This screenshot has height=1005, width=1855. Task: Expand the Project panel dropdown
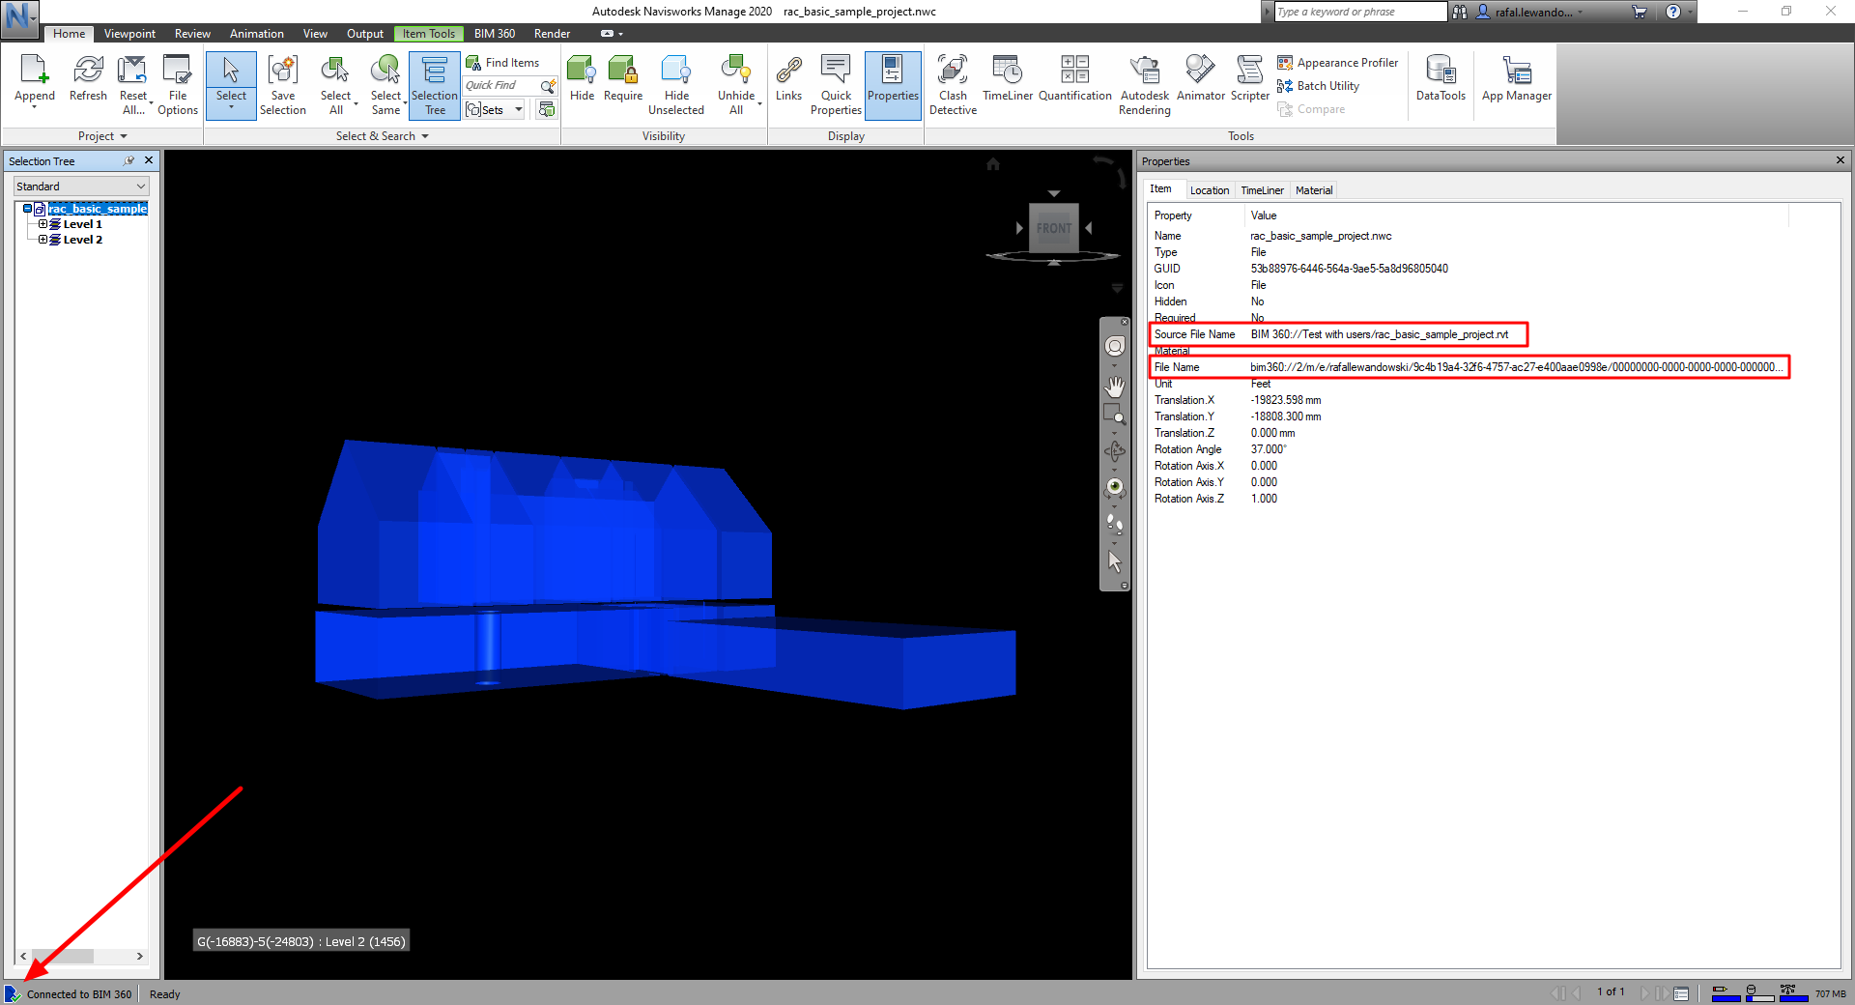coord(102,136)
